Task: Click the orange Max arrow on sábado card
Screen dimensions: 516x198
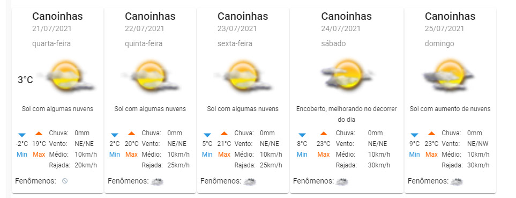Action: [x=324, y=134]
